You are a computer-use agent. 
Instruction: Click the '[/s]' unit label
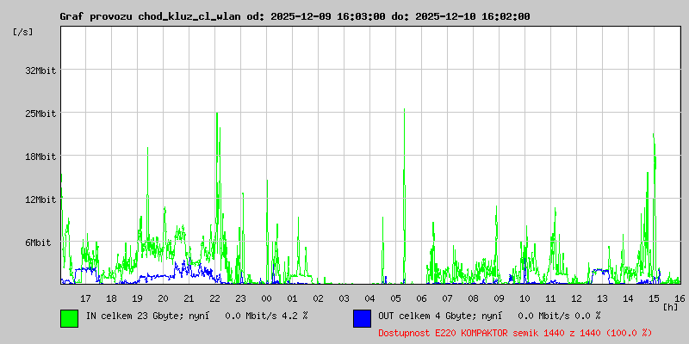pyautogui.click(x=23, y=32)
